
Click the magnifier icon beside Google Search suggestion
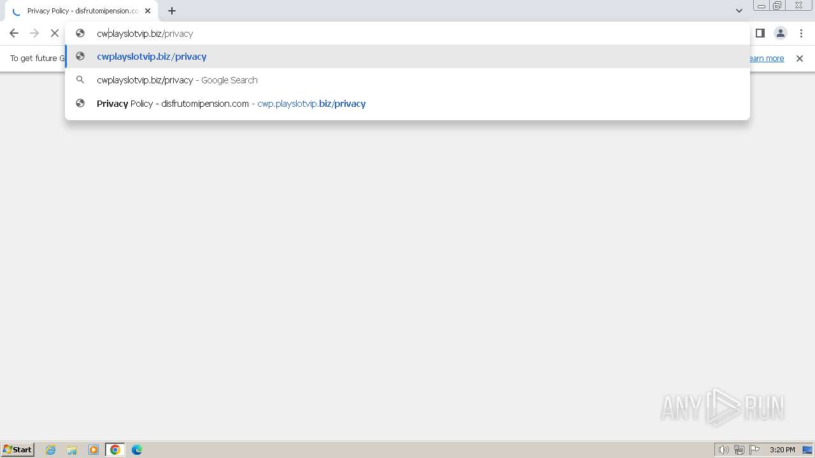[x=80, y=80]
